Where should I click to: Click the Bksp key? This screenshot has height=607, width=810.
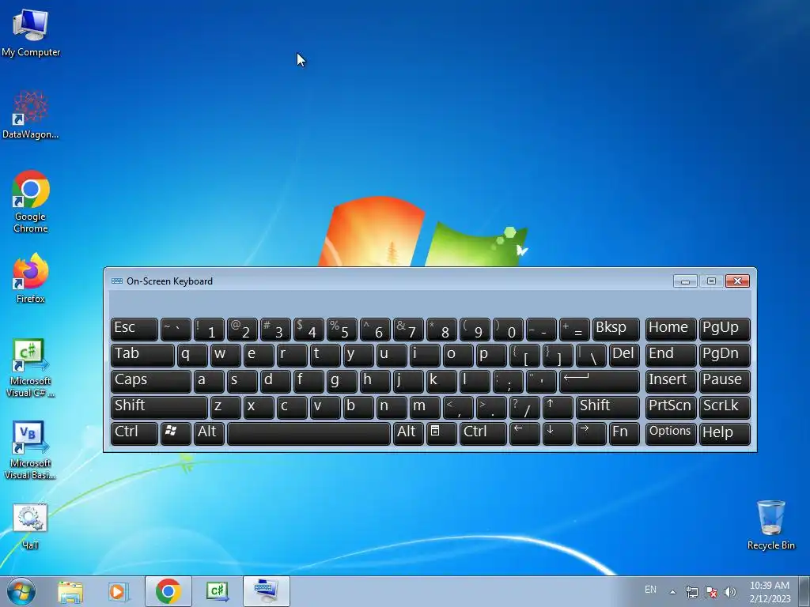coord(615,329)
